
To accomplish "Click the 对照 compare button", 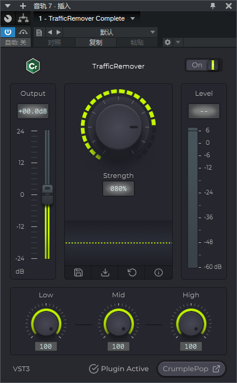I will (x=54, y=43).
